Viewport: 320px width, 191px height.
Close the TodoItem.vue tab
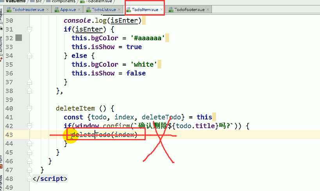[161, 10]
